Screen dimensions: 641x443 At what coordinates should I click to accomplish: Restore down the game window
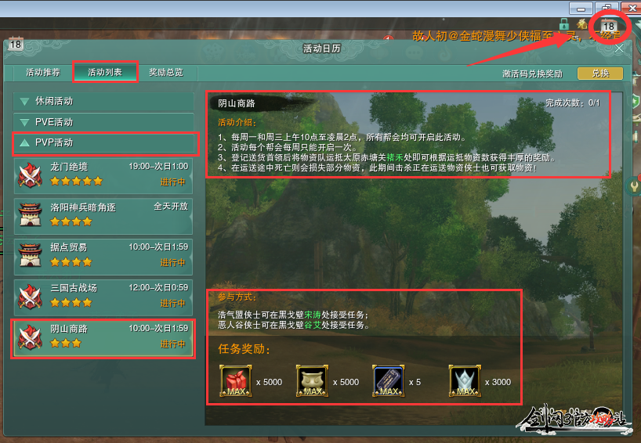click(607, 9)
